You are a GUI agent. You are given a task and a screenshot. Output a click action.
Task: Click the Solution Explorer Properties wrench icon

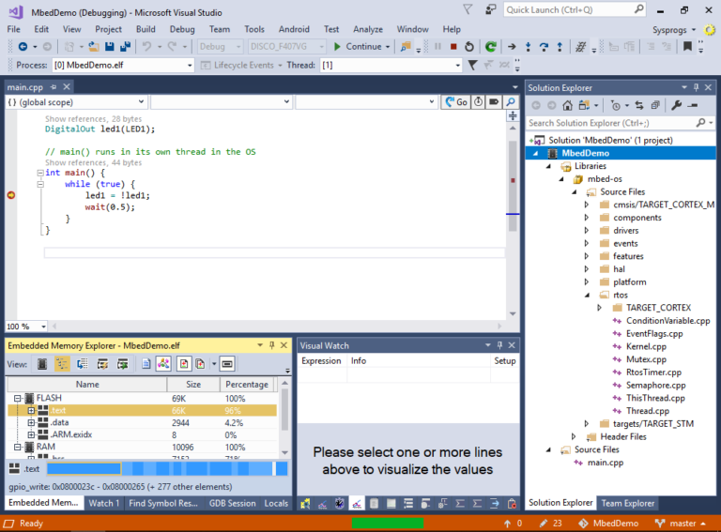coord(676,106)
